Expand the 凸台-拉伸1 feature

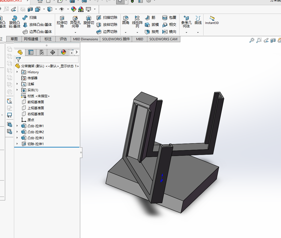point(17,126)
